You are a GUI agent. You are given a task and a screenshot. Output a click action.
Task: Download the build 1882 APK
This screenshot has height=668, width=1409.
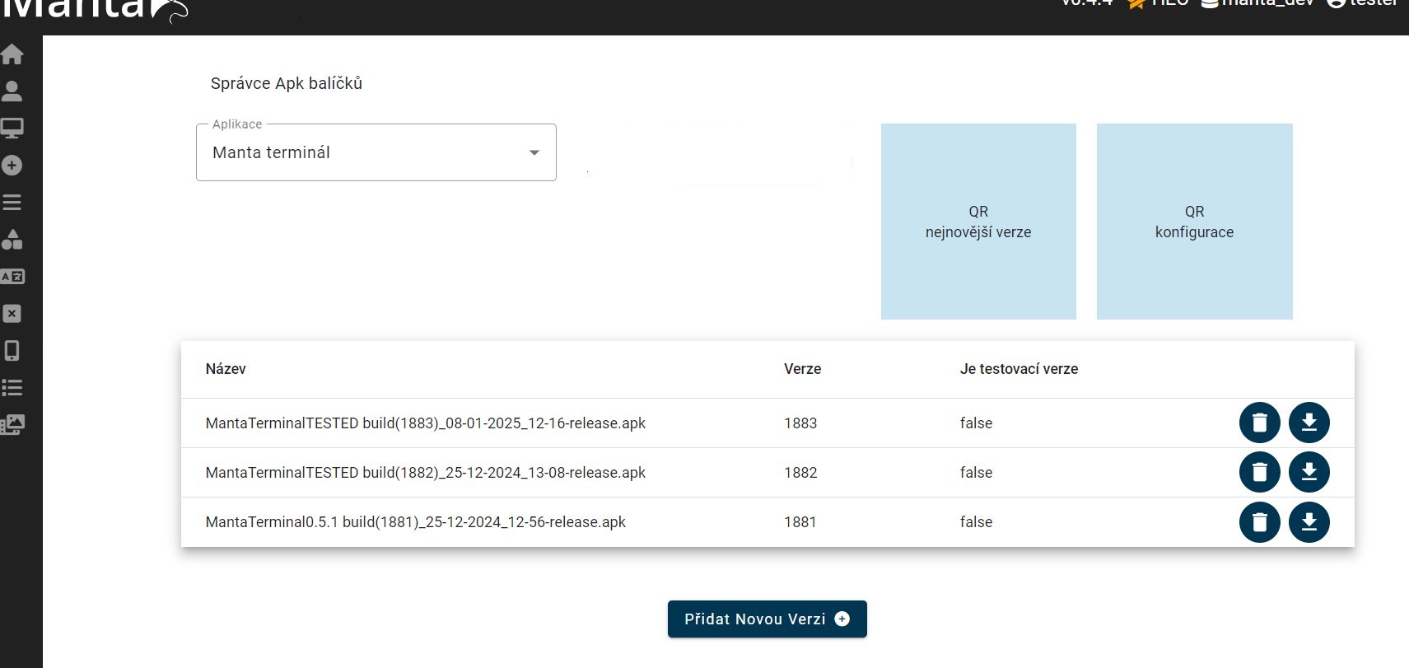tap(1309, 472)
